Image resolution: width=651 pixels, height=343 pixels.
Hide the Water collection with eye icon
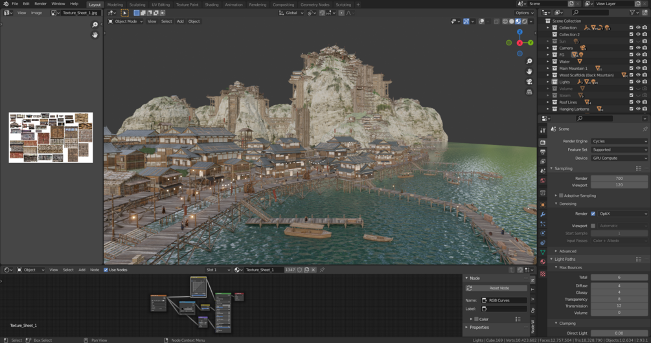(x=638, y=61)
